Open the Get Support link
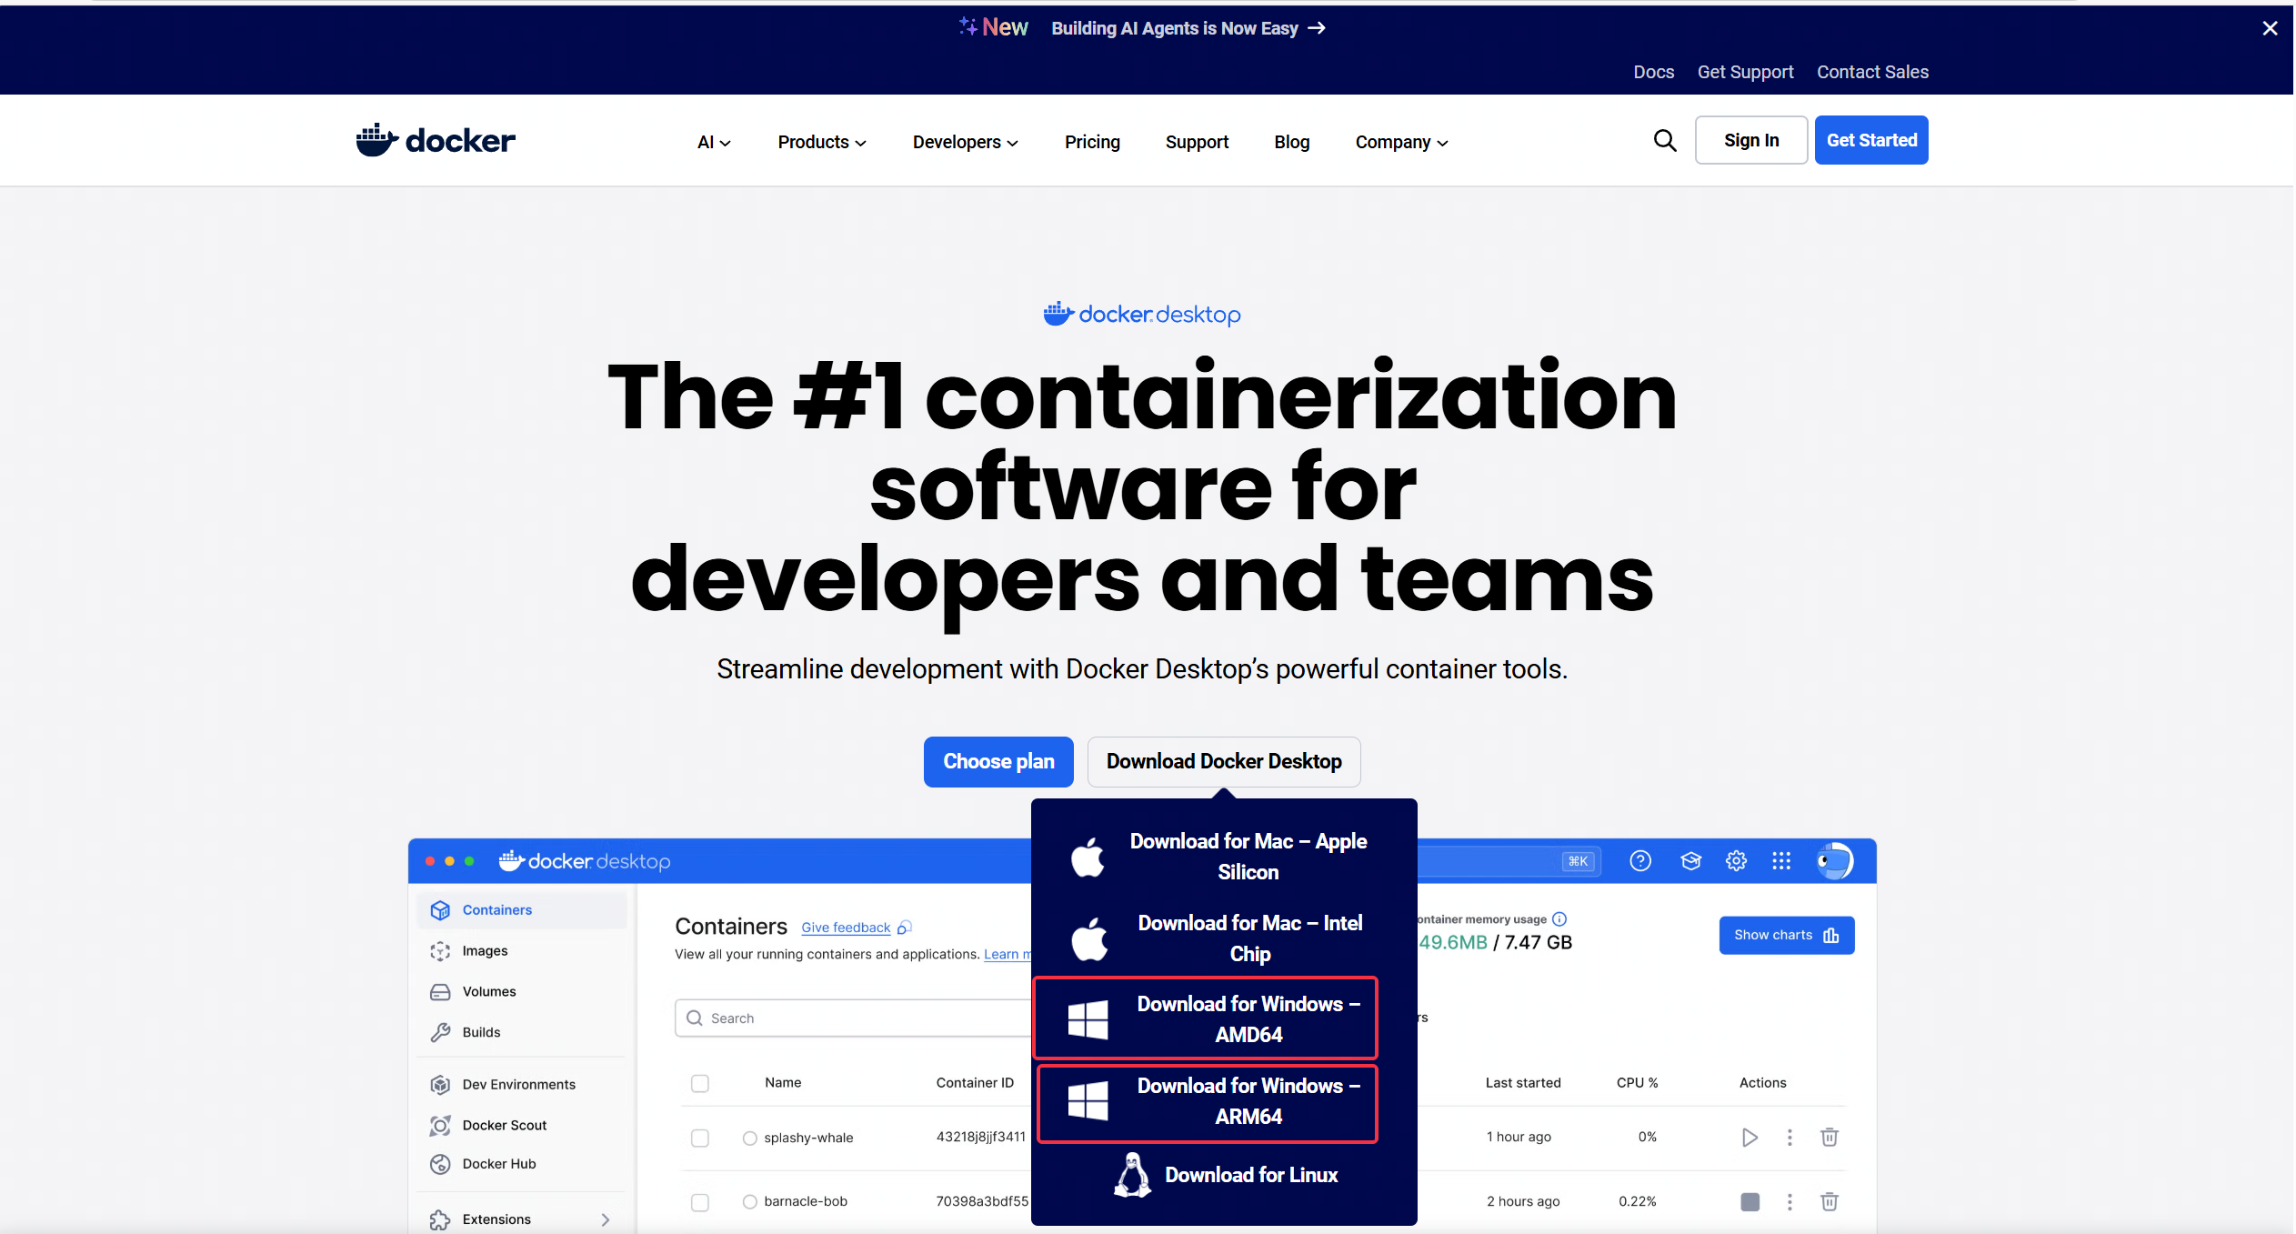 click(1745, 72)
